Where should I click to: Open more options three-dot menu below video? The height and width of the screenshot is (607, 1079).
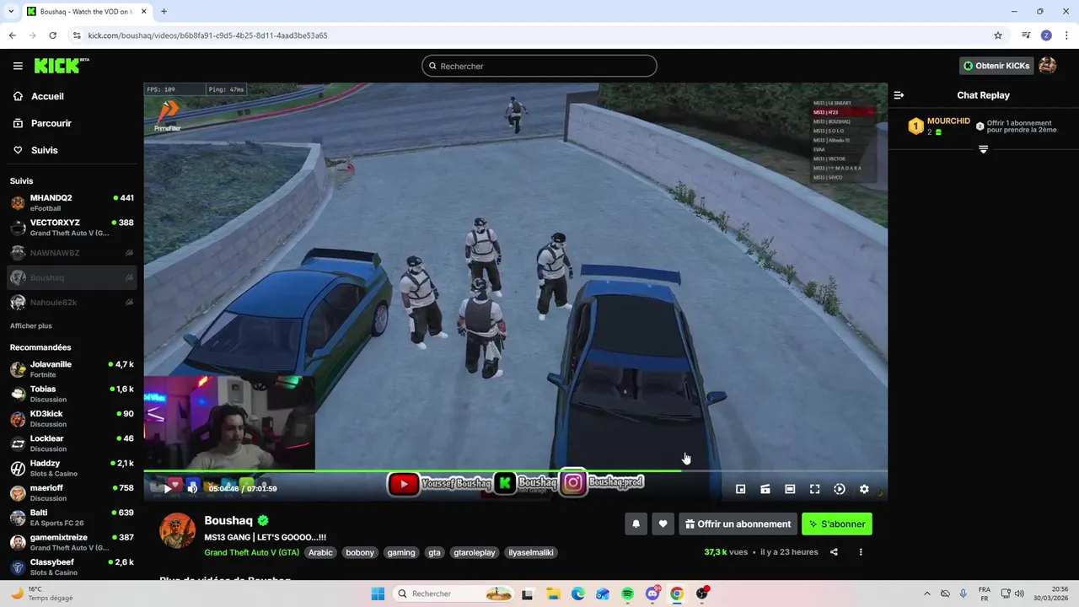861,552
